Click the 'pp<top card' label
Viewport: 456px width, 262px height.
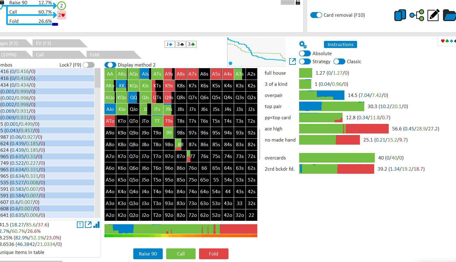click(x=277, y=118)
